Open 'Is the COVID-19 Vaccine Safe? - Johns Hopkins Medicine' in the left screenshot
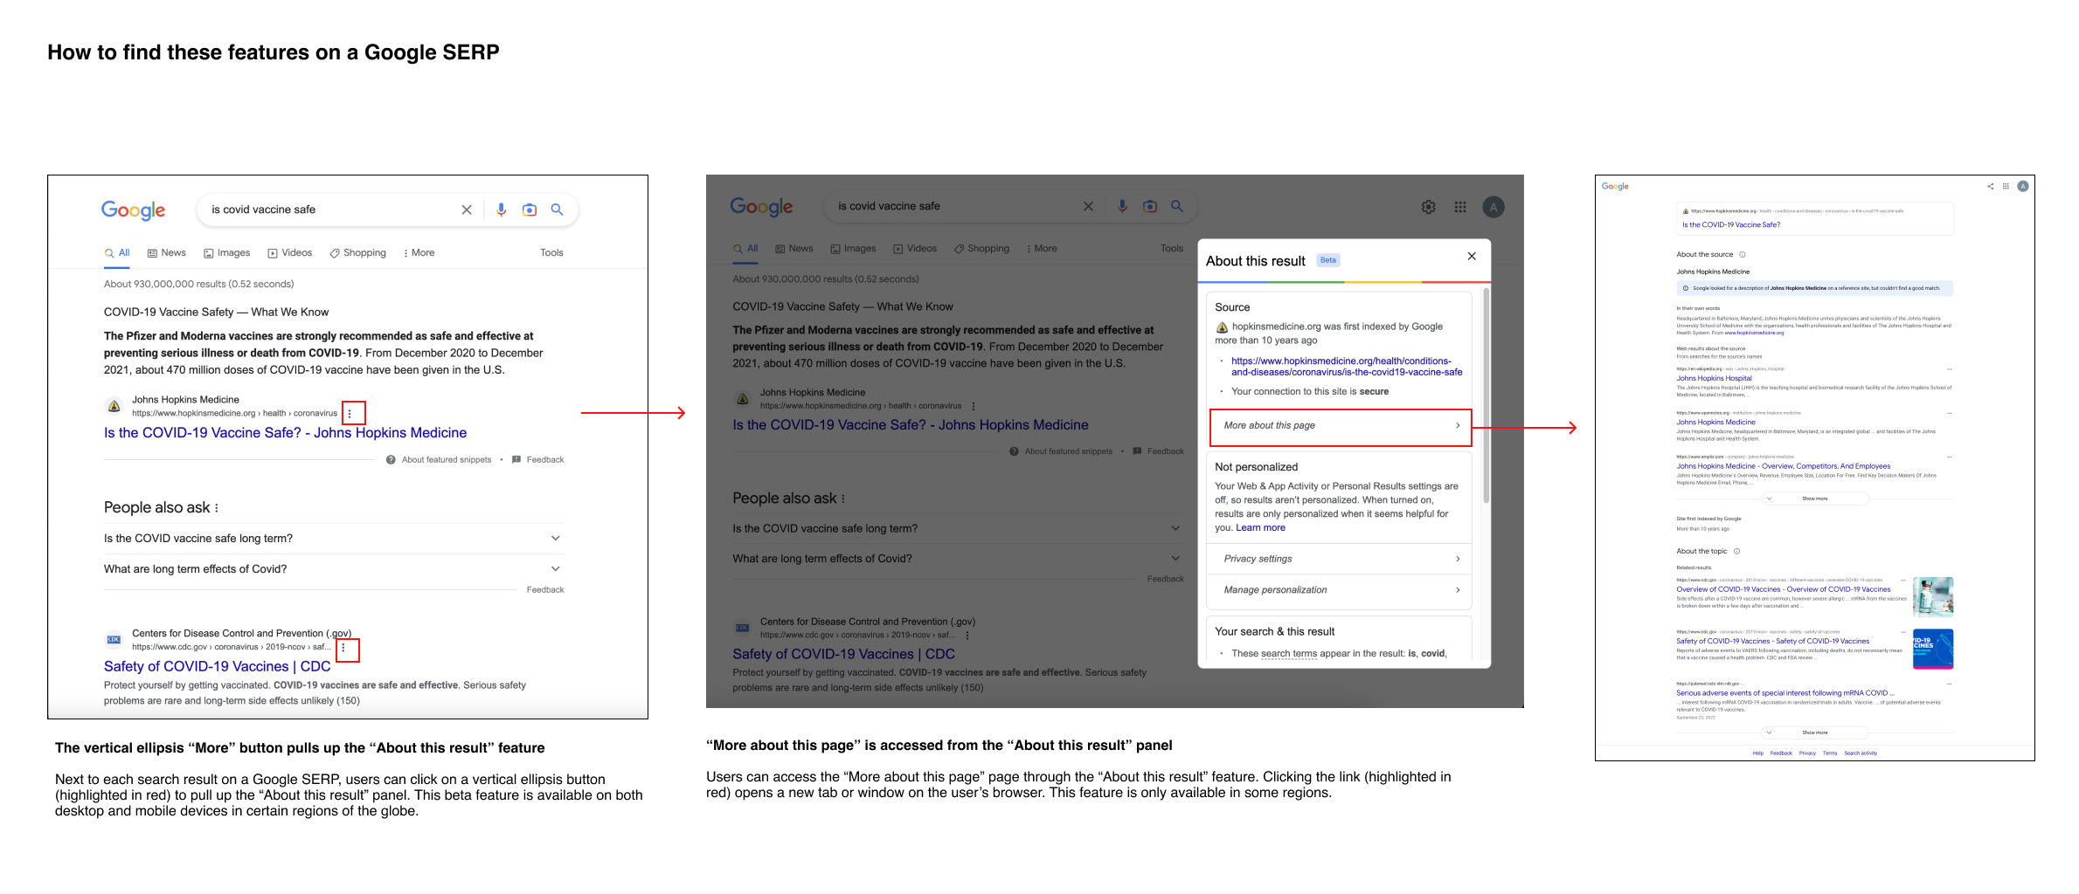The image size is (2079, 894). (285, 433)
